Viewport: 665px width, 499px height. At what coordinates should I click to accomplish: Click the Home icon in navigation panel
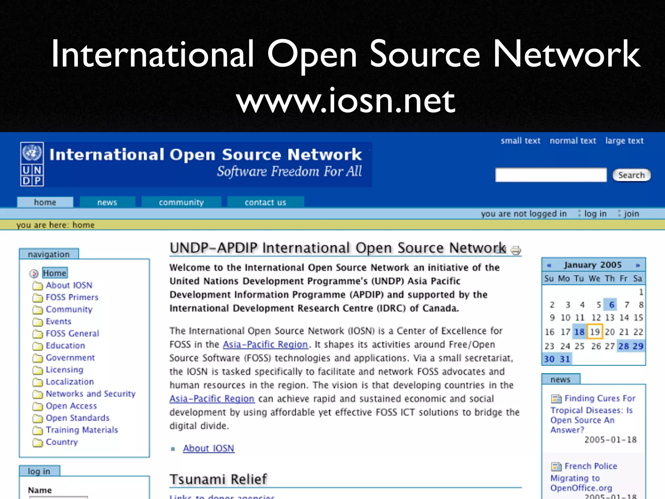(34, 274)
